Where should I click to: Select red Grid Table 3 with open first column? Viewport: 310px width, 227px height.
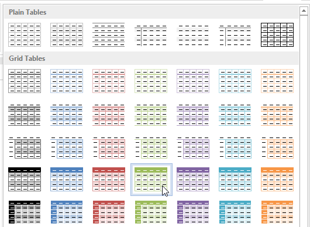coord(109,147)
